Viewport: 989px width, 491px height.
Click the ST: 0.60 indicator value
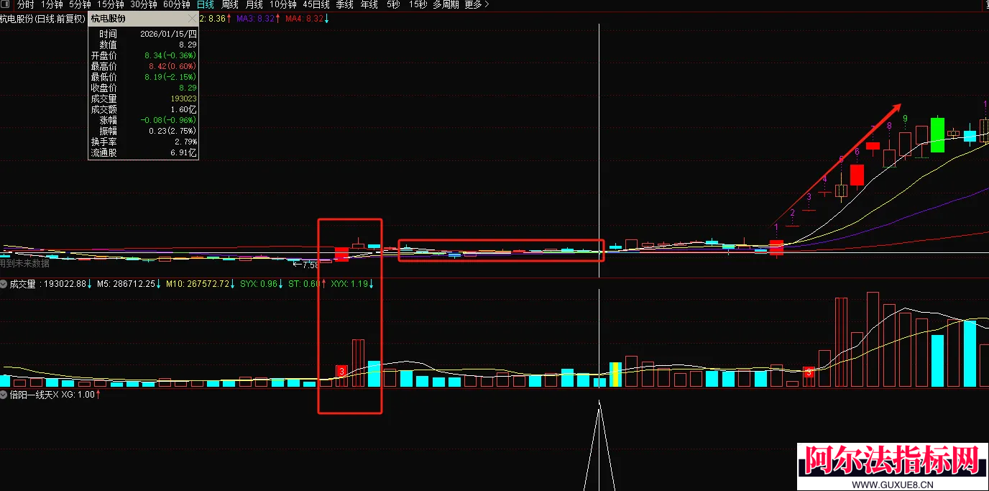coord(304,284)
